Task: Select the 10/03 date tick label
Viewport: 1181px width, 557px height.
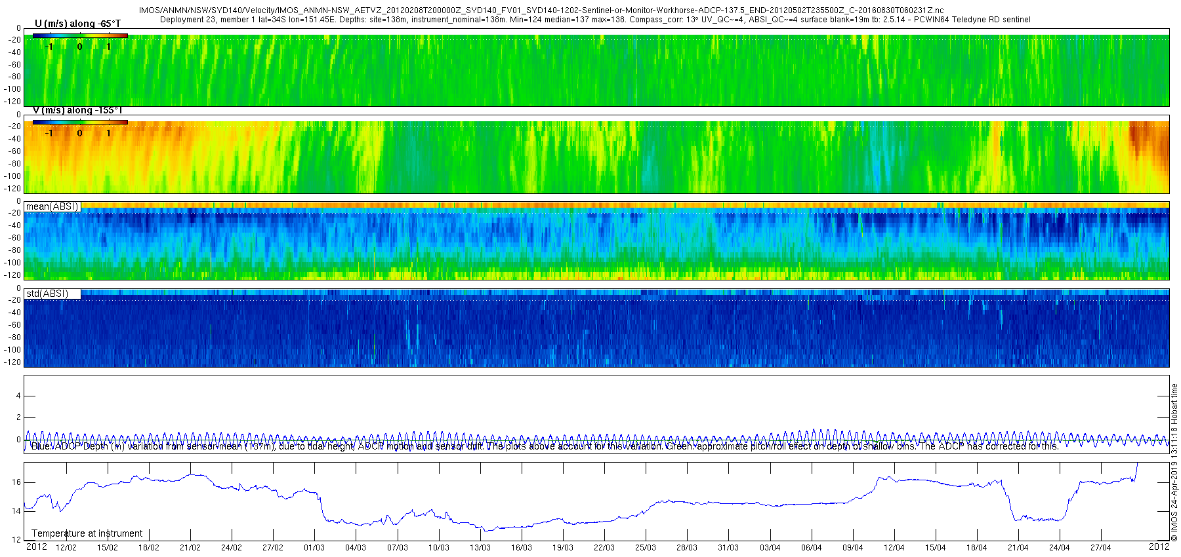Action: [439, 548]
